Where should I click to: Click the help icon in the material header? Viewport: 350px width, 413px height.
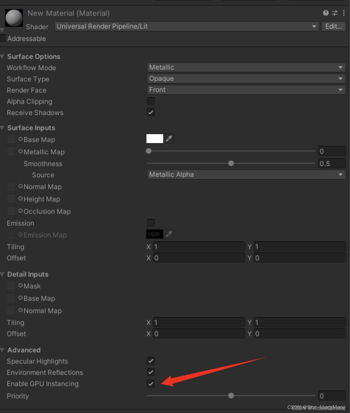(326, 13)
